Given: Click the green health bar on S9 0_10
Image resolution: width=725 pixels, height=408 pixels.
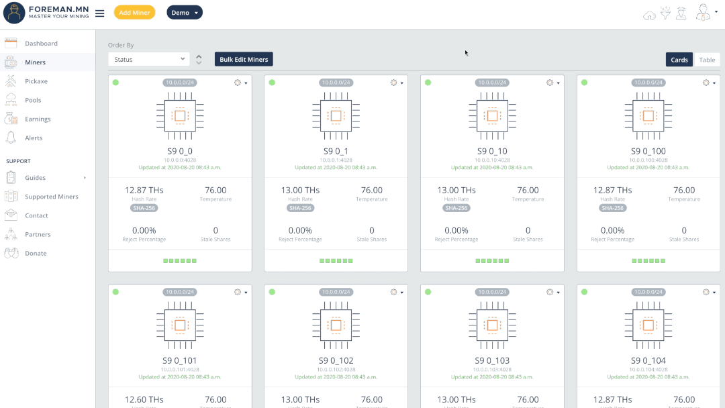Looking at the screenshot, I should tap(493, 261).
